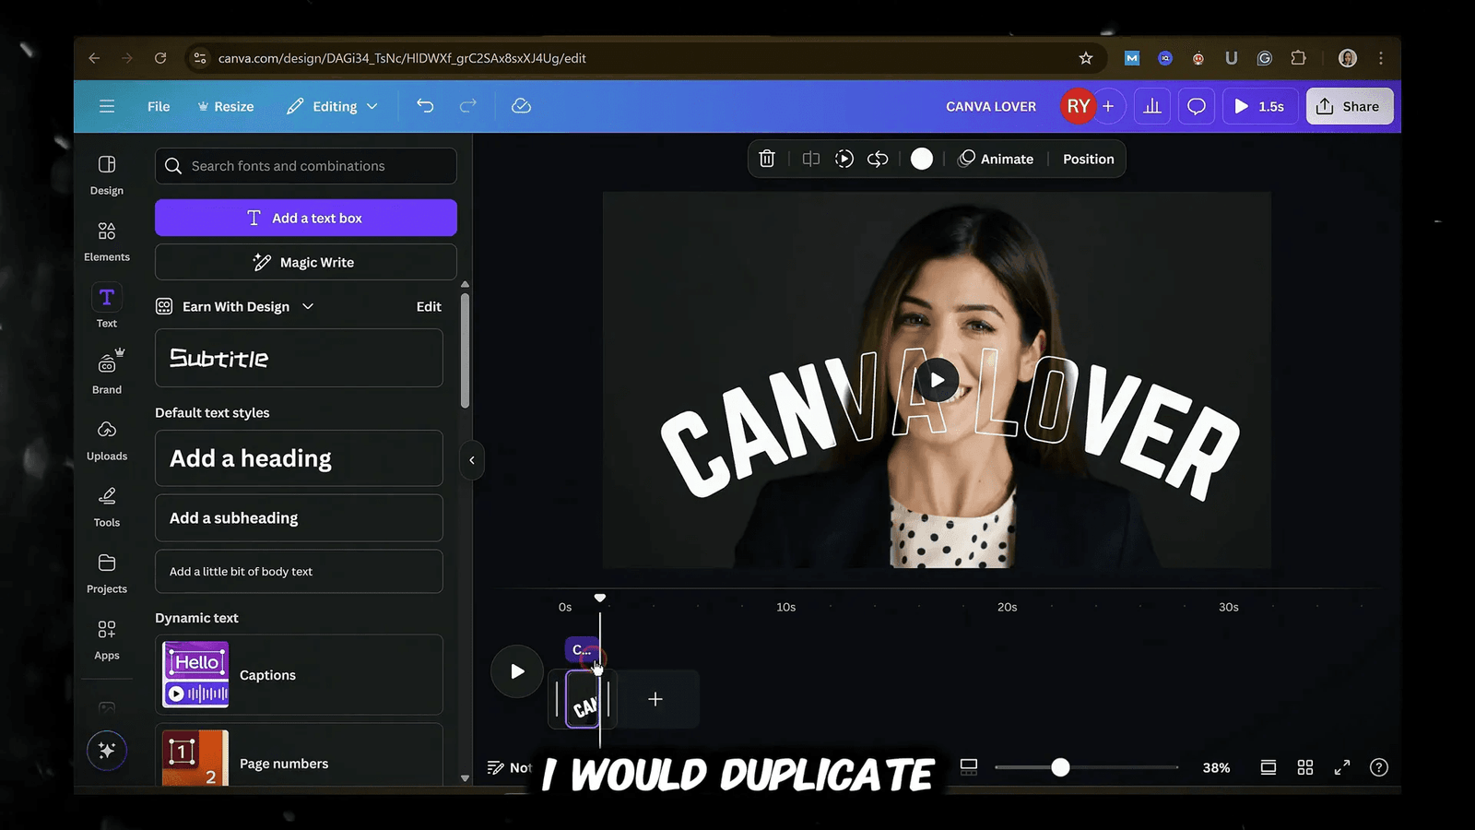The image size is (1475, 830).
Task: Open the Editing mode dropdown
Action: coord(333,106)
